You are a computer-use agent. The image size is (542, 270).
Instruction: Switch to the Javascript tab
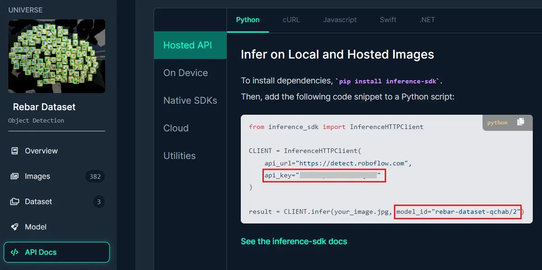(340, 20)
